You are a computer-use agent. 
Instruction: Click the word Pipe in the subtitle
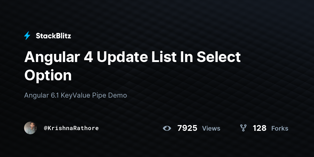pyautogui.click(x=99, y=96)
